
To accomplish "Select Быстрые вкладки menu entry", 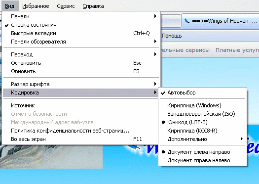I will click(x=81, y=33).
